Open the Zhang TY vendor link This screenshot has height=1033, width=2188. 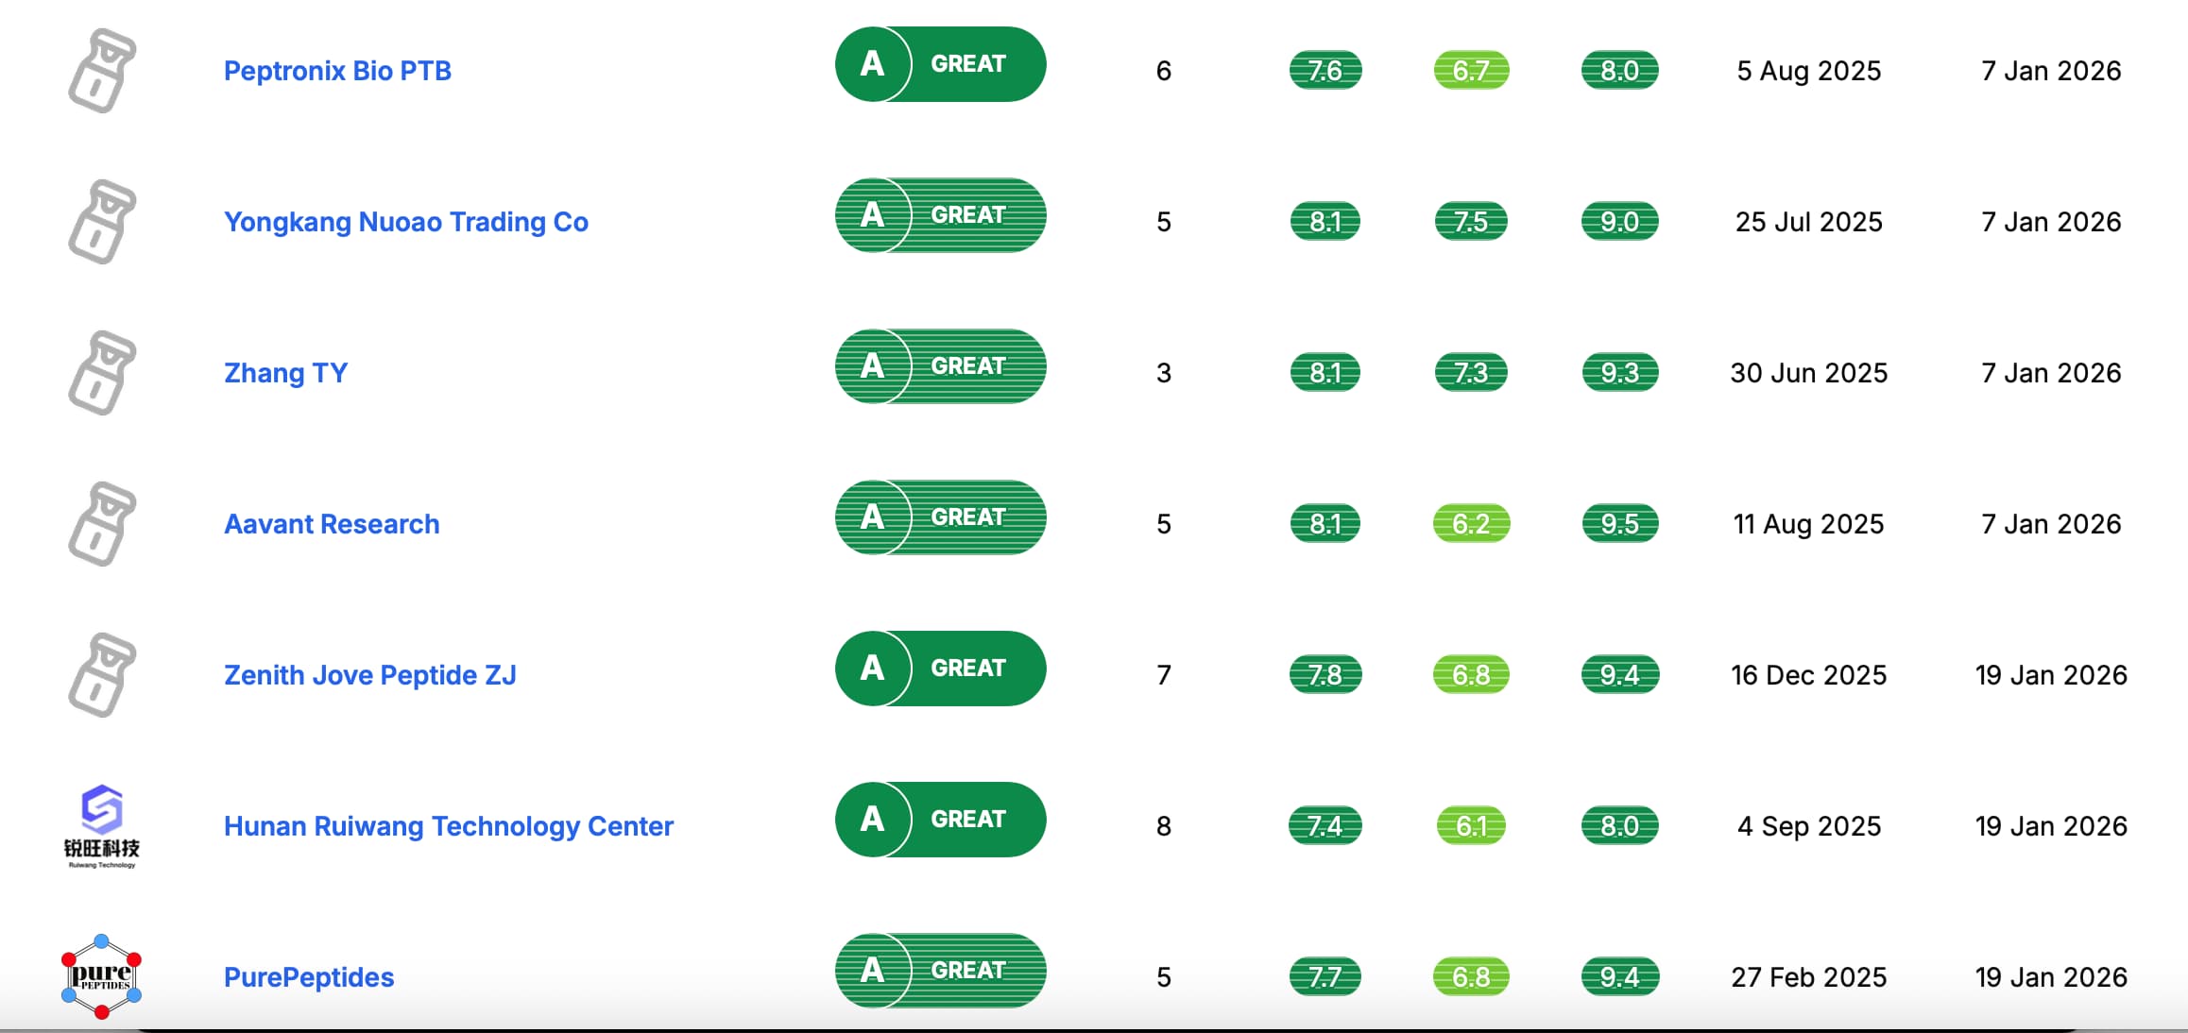coord(285,373)
